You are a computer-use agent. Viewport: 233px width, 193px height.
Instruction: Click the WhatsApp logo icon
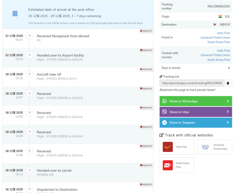pos(165,101)
